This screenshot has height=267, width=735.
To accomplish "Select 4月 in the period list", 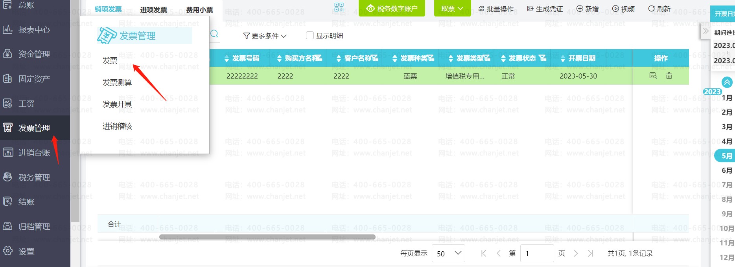I will coord(727,141).
